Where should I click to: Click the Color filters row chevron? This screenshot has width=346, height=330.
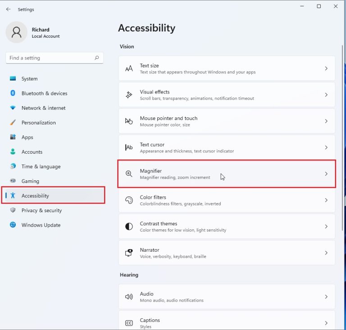click(326, 200)
